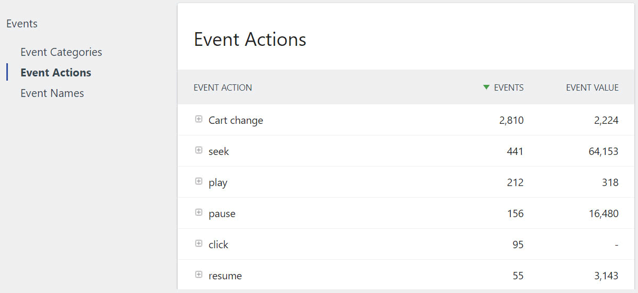Click the 2,810 events count
The height and width of the screenshot is (293, 638).
511,121
